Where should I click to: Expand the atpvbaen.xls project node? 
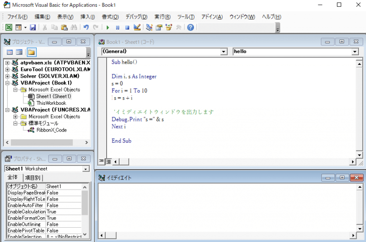tap(8, 63)
